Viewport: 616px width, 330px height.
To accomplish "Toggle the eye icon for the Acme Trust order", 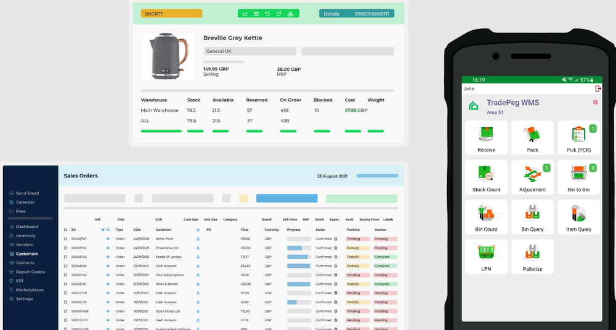I will pyautogui.click(x=108, y=239).
